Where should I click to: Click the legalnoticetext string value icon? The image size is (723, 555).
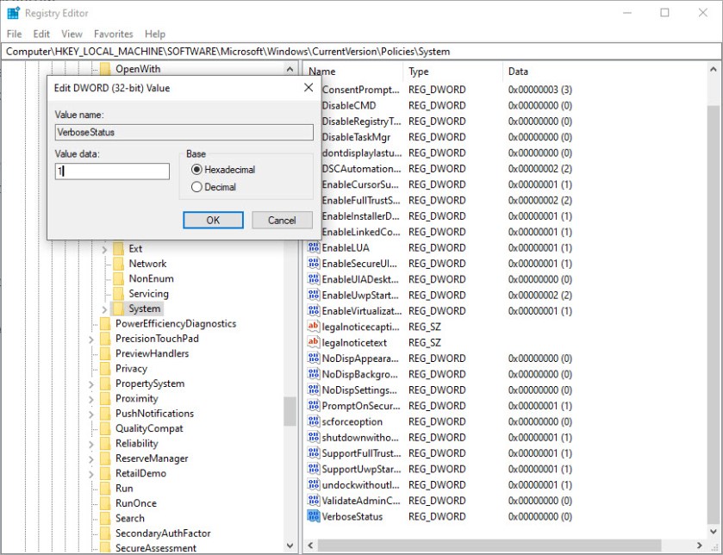coord(314,342)
